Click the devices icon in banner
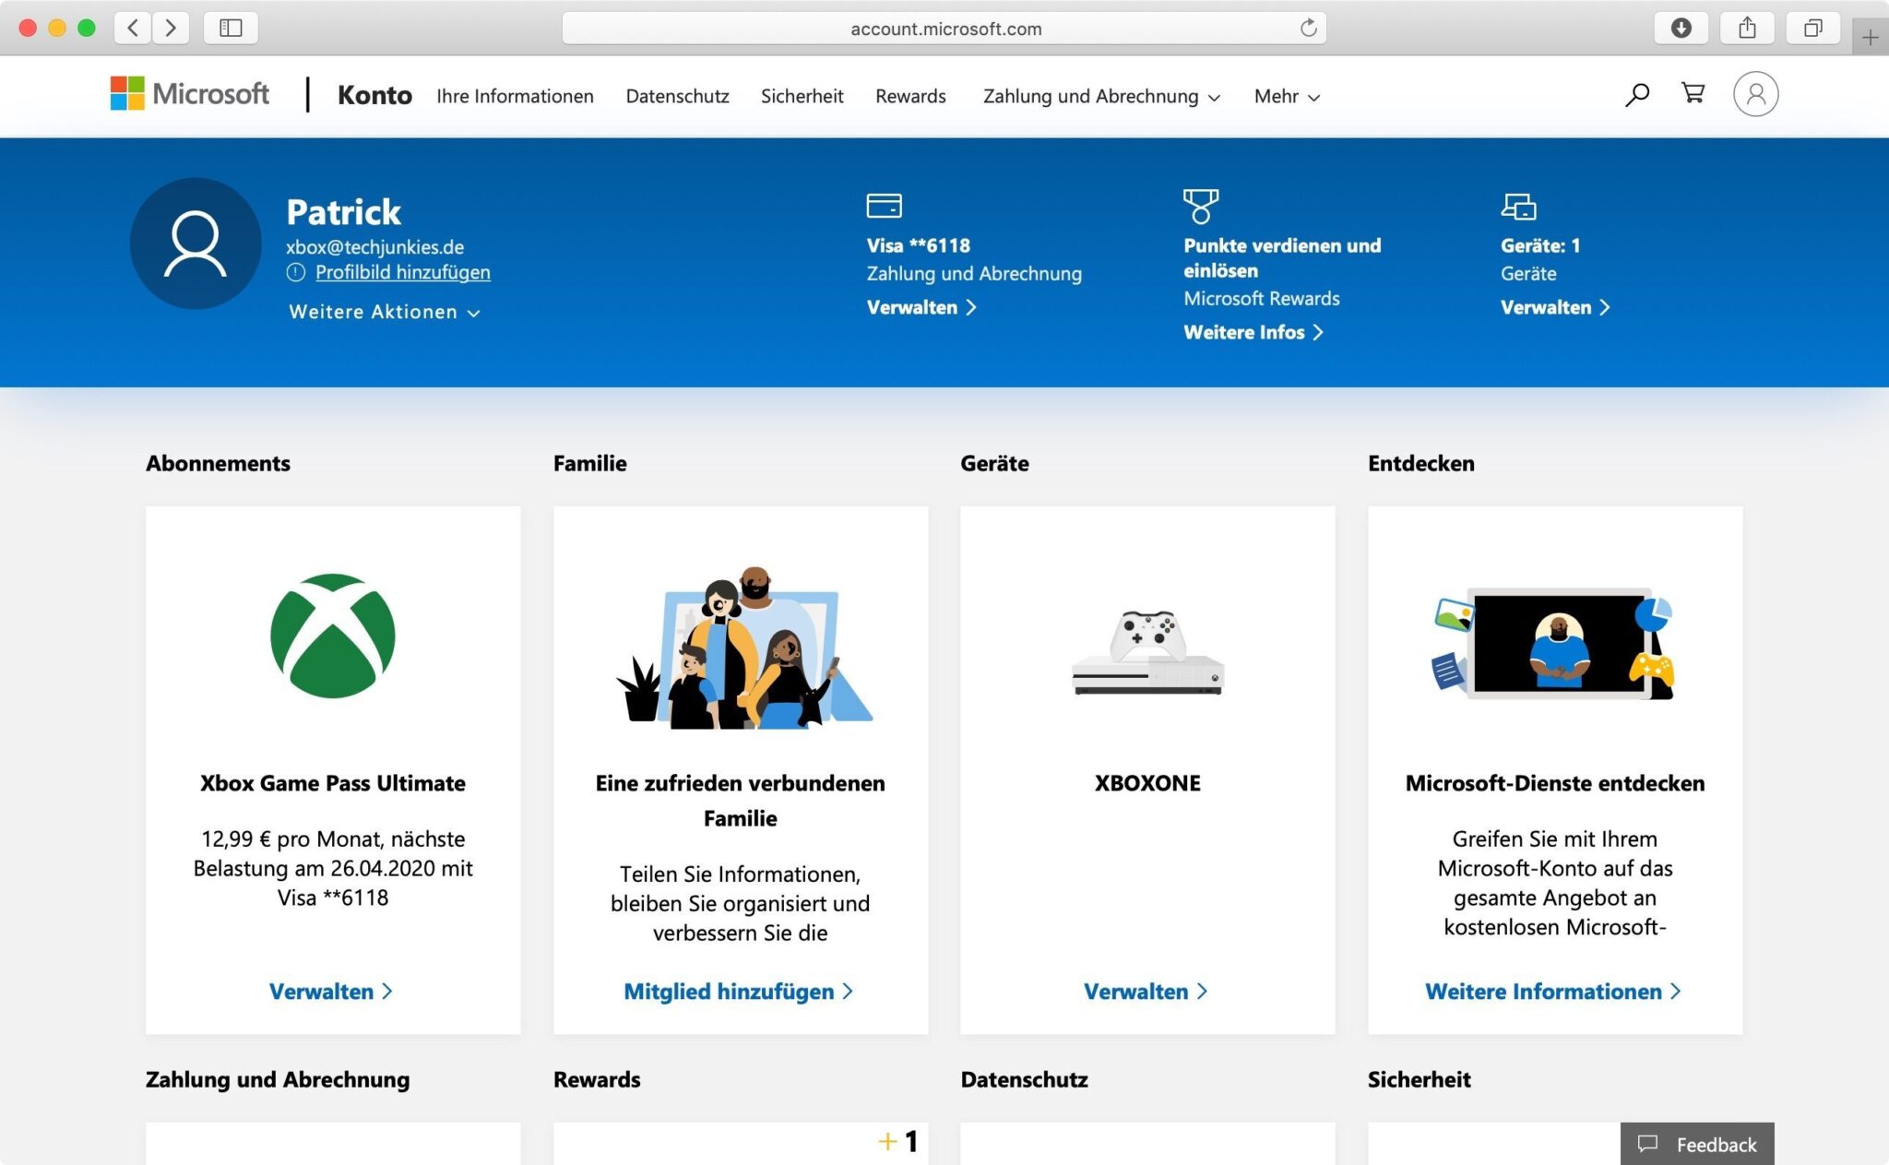This screenshot has width=1889, height=1165. pyautogui.click(x=1518, y=206)
